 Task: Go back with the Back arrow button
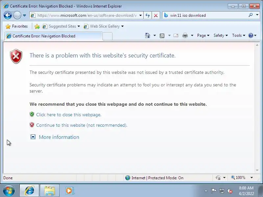[x=8, y=15]
